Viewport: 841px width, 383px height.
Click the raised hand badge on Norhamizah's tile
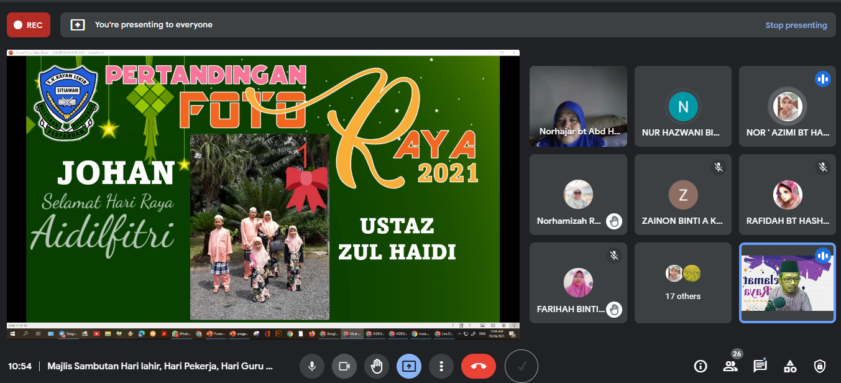pyautogui.click(x=614, y=220)
